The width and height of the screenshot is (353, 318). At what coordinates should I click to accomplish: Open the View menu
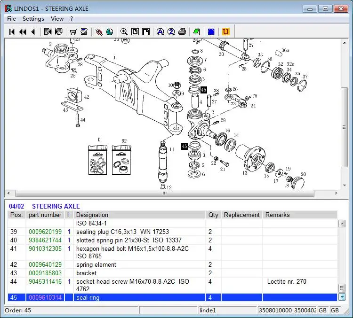tap(57, 19)
